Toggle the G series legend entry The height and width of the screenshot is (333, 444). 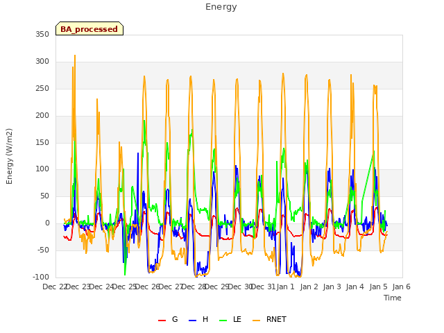click(168, 319)
